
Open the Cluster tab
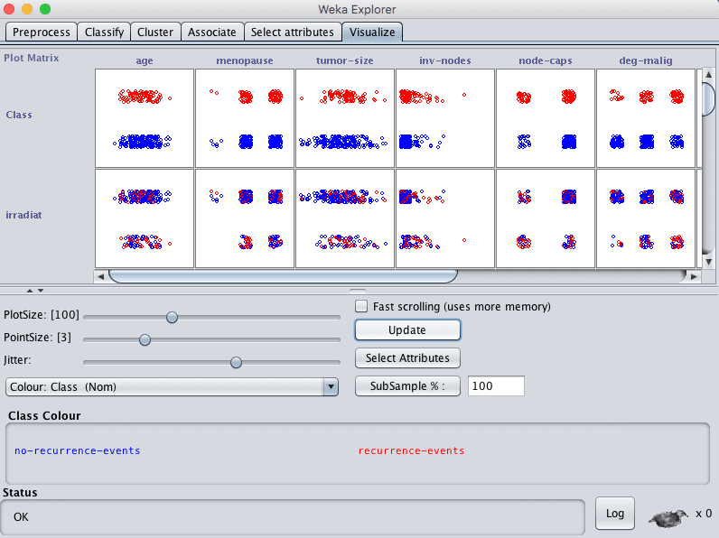(x=155, y=32)
